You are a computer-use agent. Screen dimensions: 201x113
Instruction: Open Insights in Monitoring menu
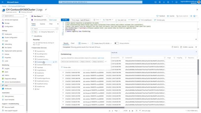[7, 68]
